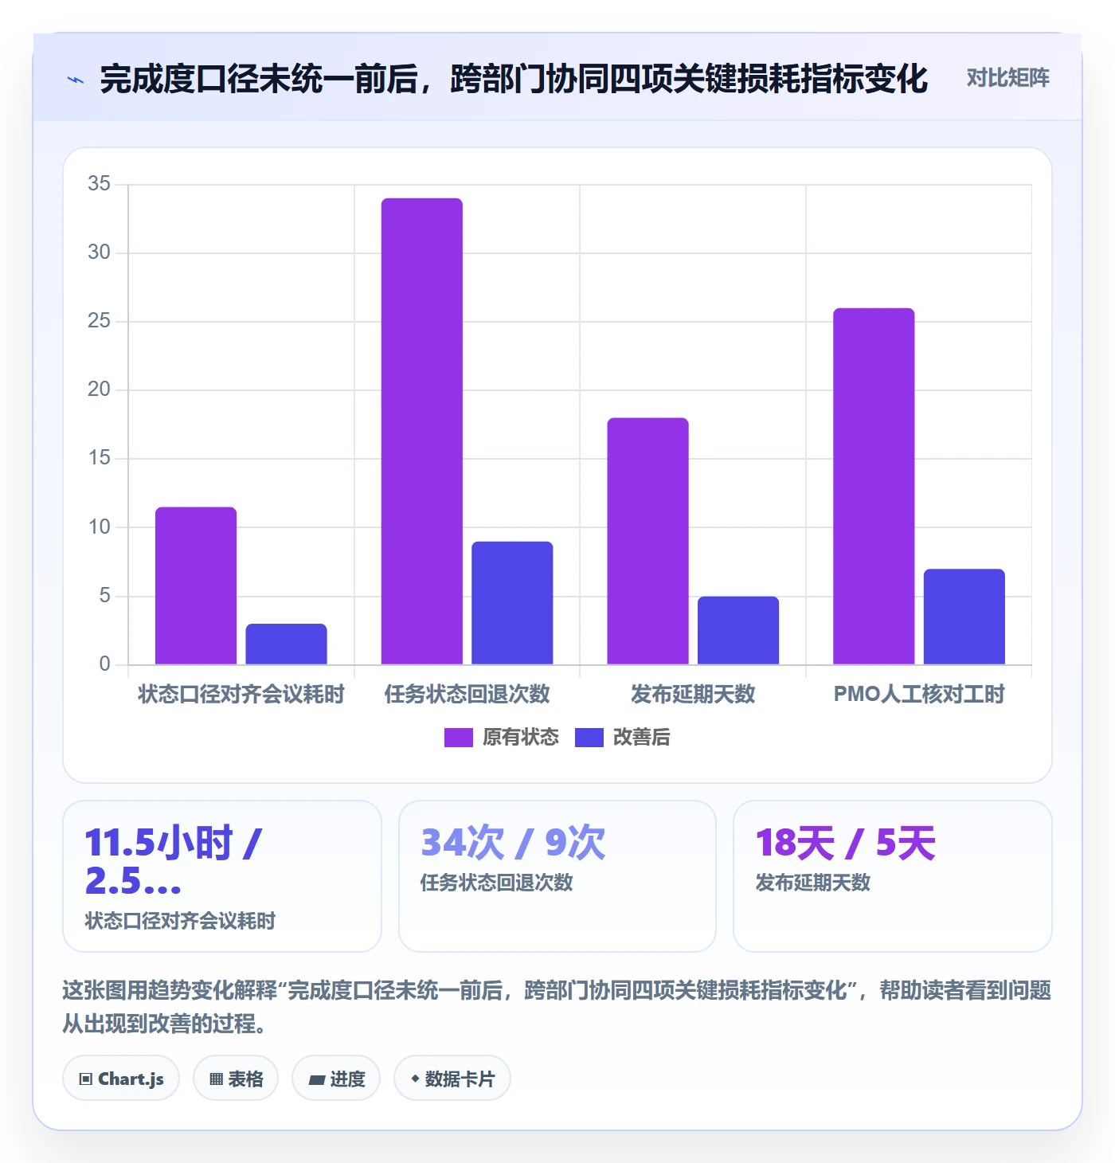Image resolution: width=1115 pixels, height=1163 pixels.
Task: Toggle the 改善后 legend item
Action: click(x=623, y=738)
